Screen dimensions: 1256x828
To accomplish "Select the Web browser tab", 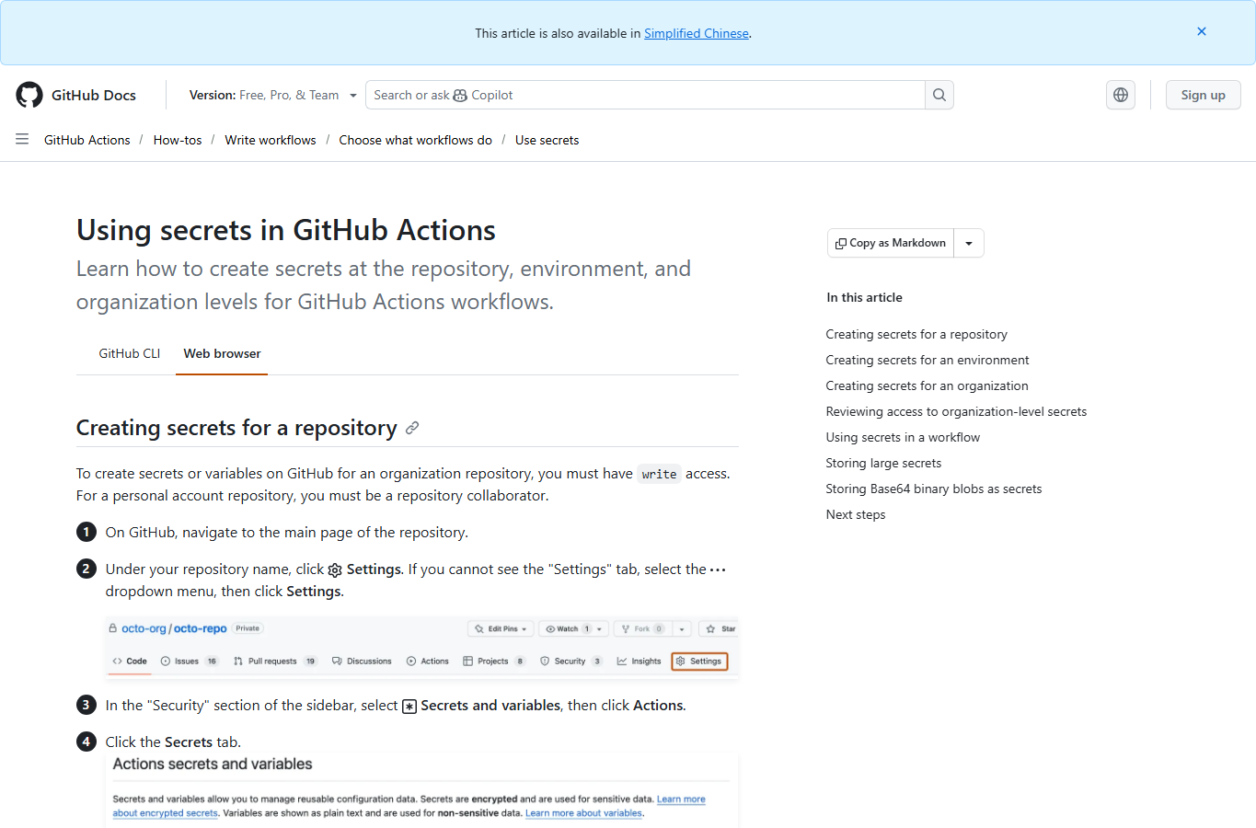I will pyautogui.click(x=222, y=353).
